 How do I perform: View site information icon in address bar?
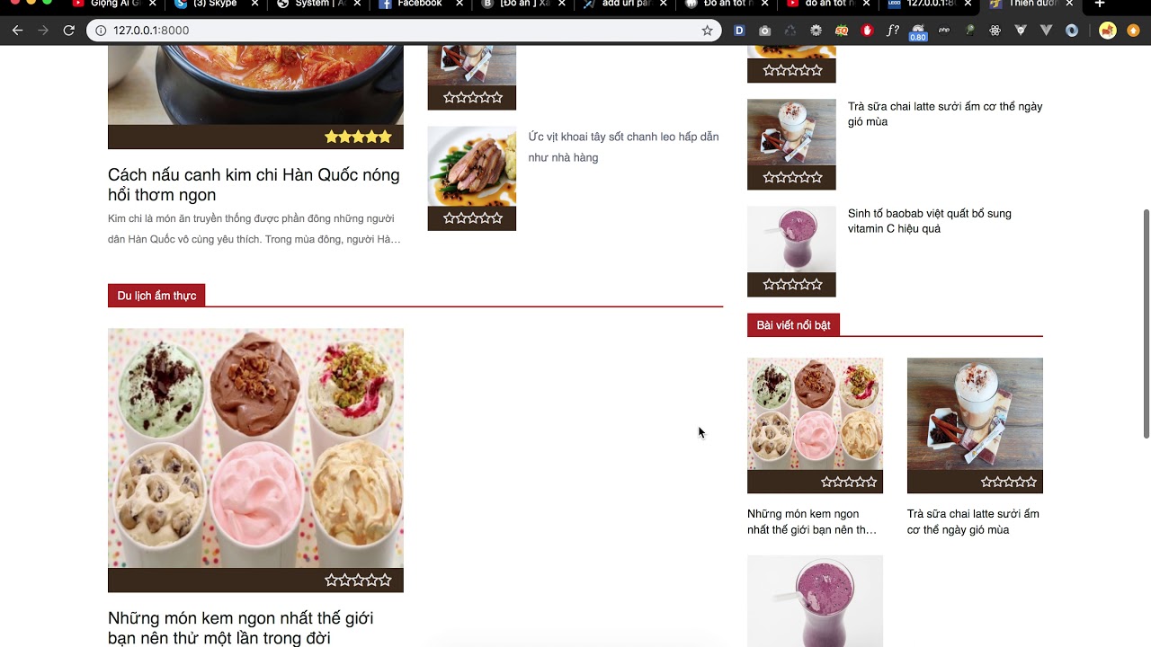click(x=101, y=31)
